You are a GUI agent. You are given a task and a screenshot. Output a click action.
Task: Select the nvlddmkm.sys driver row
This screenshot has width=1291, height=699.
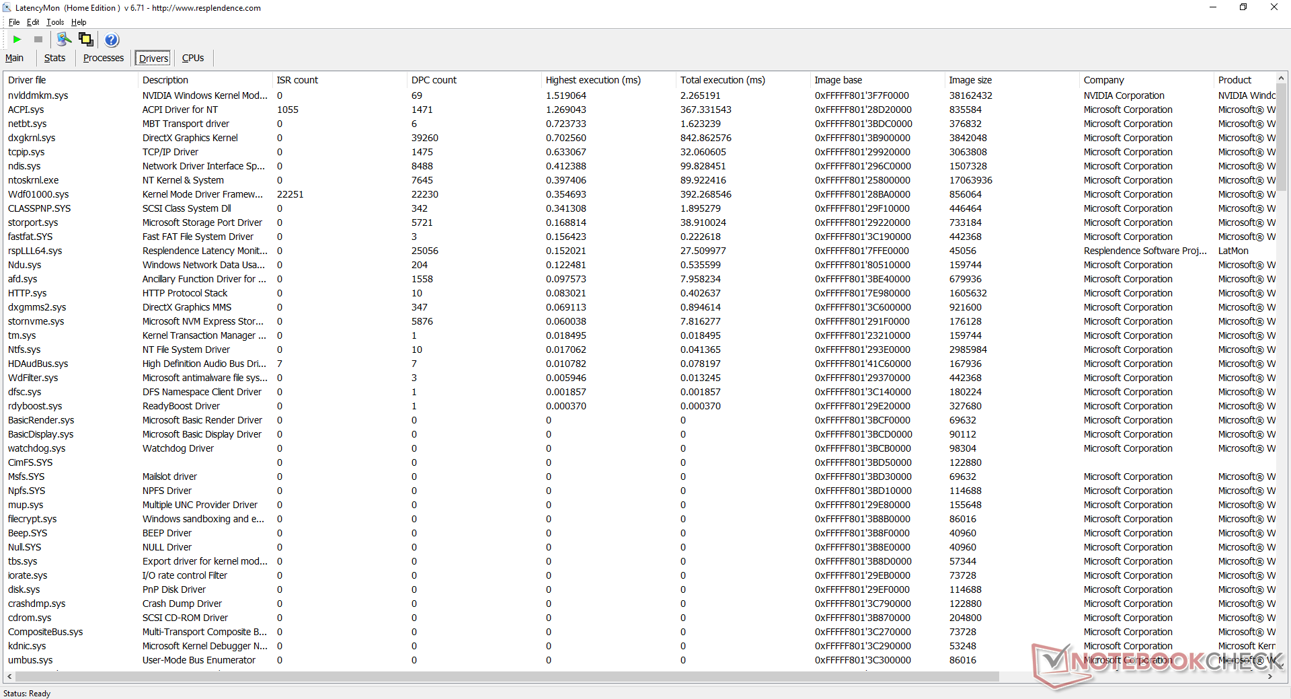[x=639, y=95]
